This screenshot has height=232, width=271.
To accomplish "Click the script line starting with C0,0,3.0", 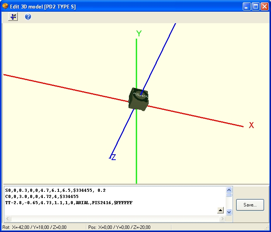I will coord(41,196).
